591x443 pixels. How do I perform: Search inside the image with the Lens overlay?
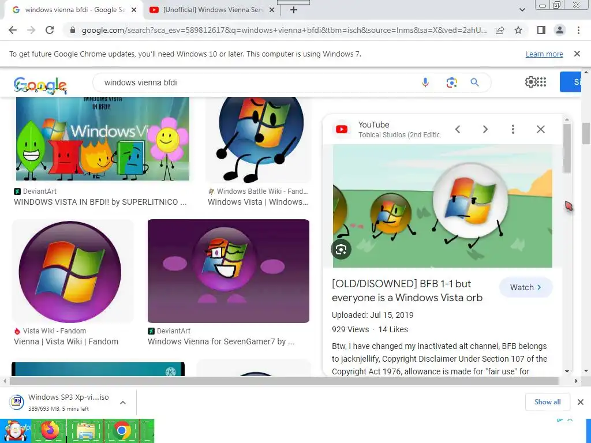pos(341,249)
